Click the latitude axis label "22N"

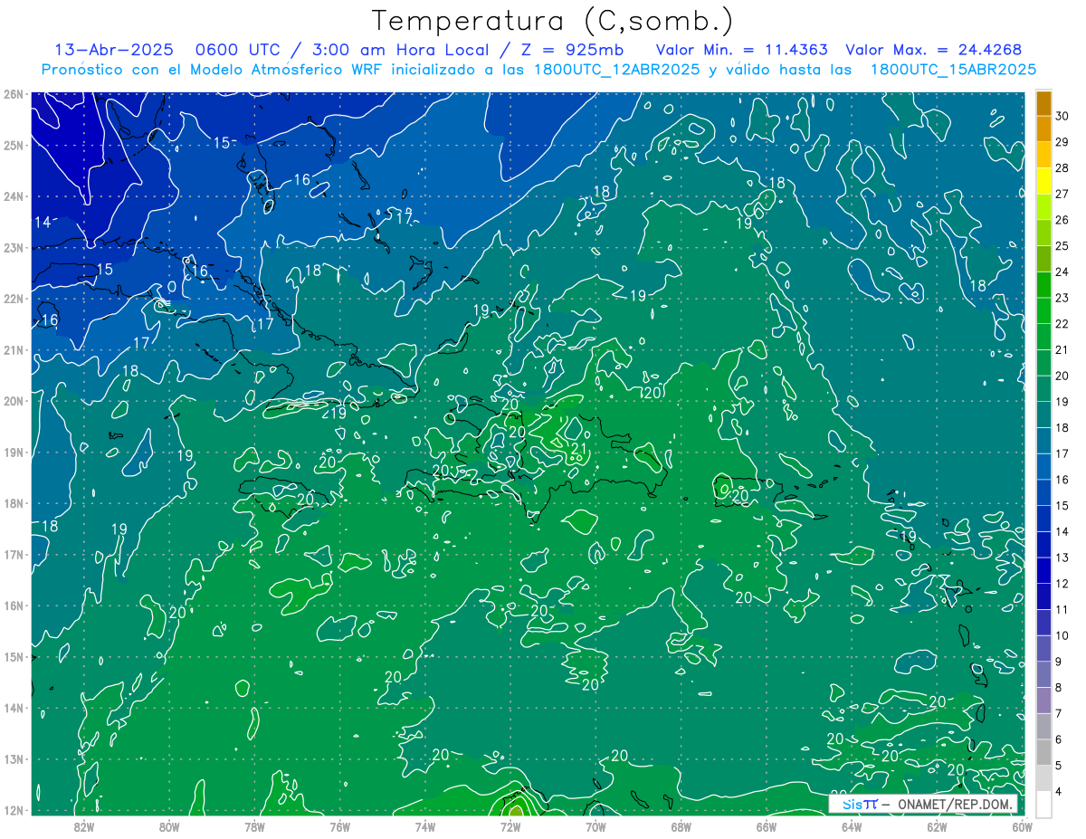point(13,298)
